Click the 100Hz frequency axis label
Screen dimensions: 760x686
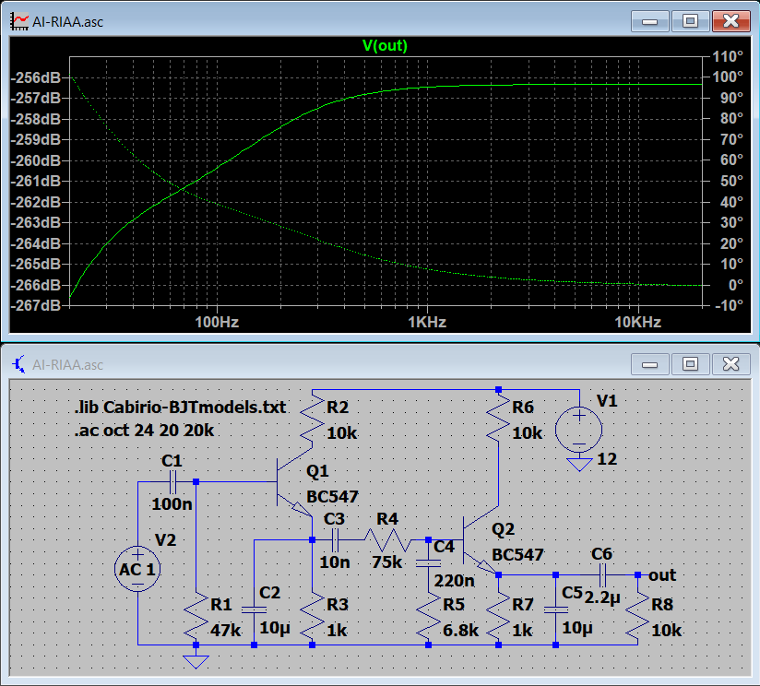tap(217, 322)
